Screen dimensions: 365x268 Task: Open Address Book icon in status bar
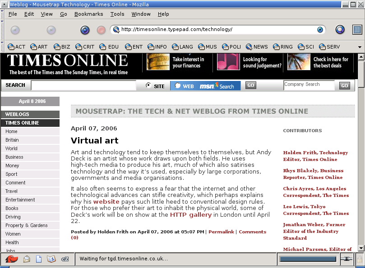[x=51, y=259]
